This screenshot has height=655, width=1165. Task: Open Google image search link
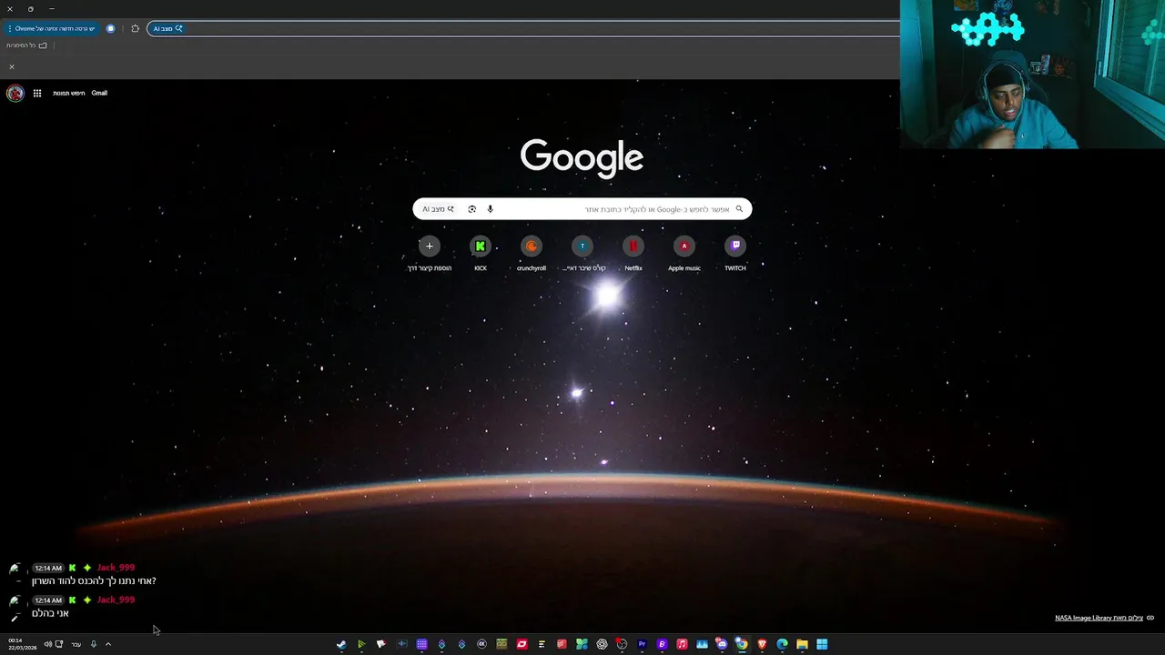click(68, 93)
